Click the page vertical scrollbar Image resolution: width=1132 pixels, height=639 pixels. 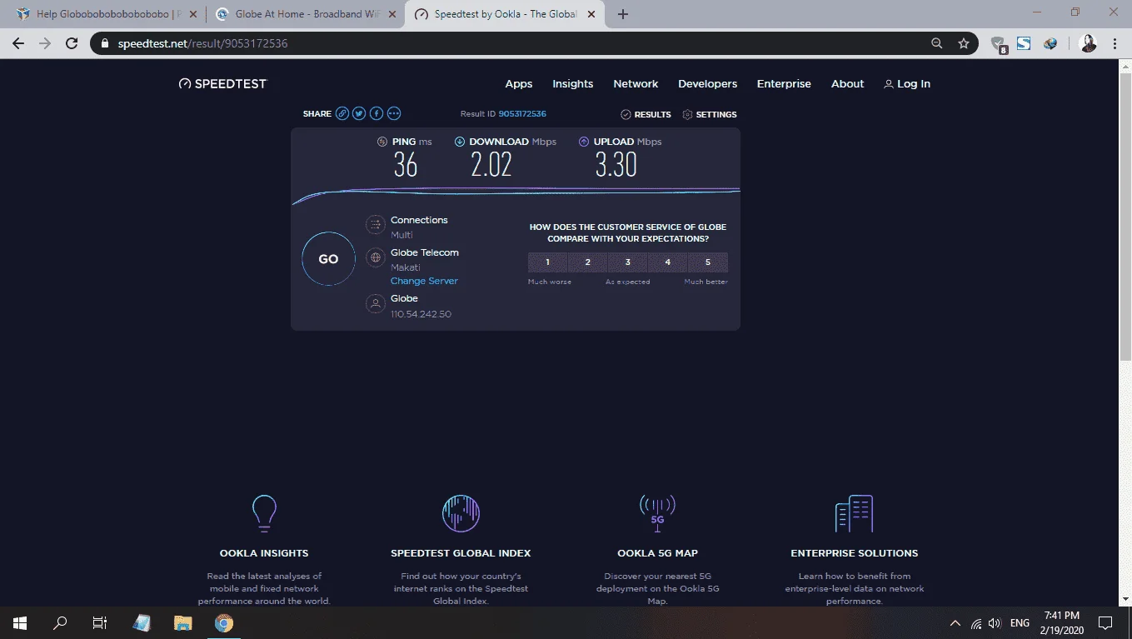pos(1125,217)
